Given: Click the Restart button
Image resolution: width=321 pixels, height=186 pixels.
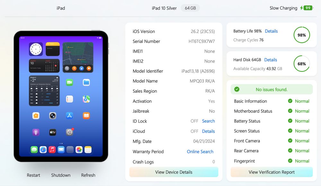Looking at the screenshot, I should (33, 175).
